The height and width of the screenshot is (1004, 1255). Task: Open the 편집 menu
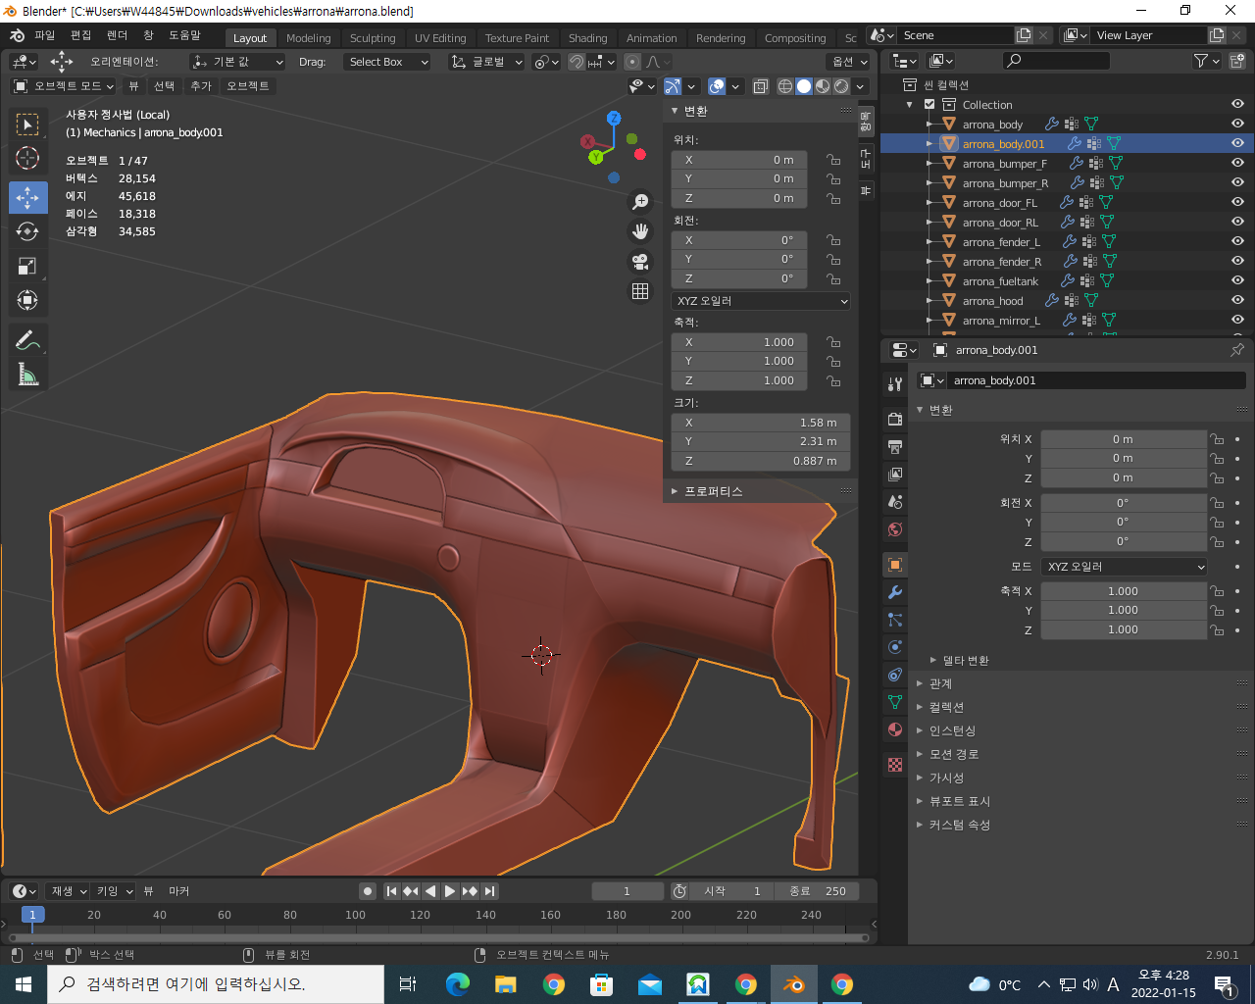pyautogui.click(x=80, y=35)
